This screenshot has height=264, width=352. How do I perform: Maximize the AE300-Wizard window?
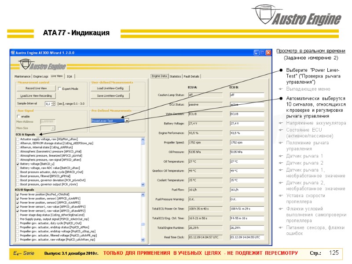[x=262, y=53]
